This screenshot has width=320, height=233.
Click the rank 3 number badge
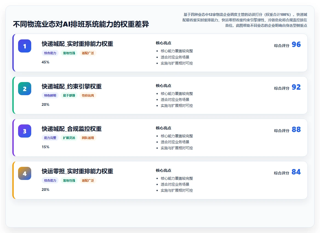[x=25, y=131]
